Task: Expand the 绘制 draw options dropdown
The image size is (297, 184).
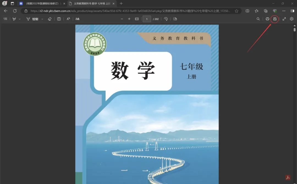Action: tap(42, 19)
